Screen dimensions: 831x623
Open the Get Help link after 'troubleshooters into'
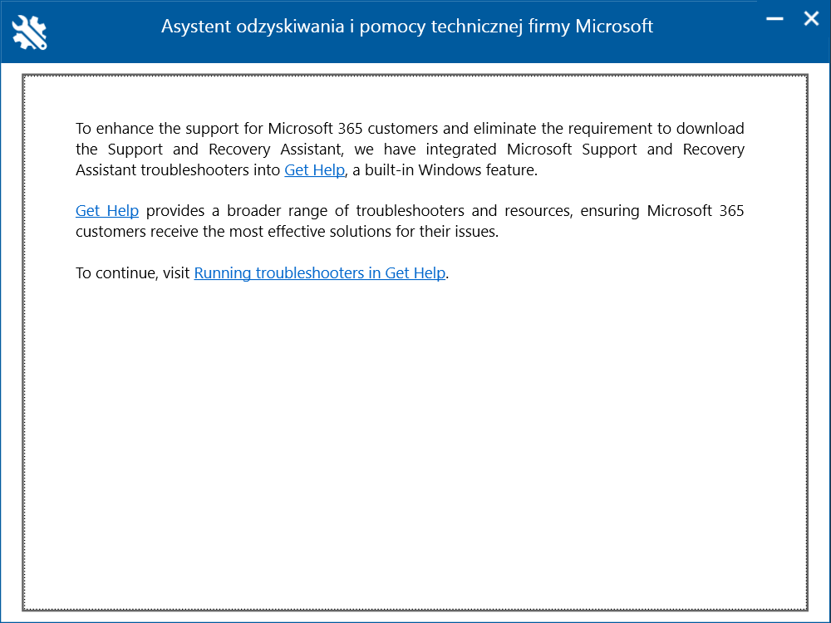pyautogui.click(x=314, y=170)
